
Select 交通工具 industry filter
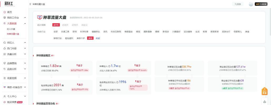click(x=65, y=32)
